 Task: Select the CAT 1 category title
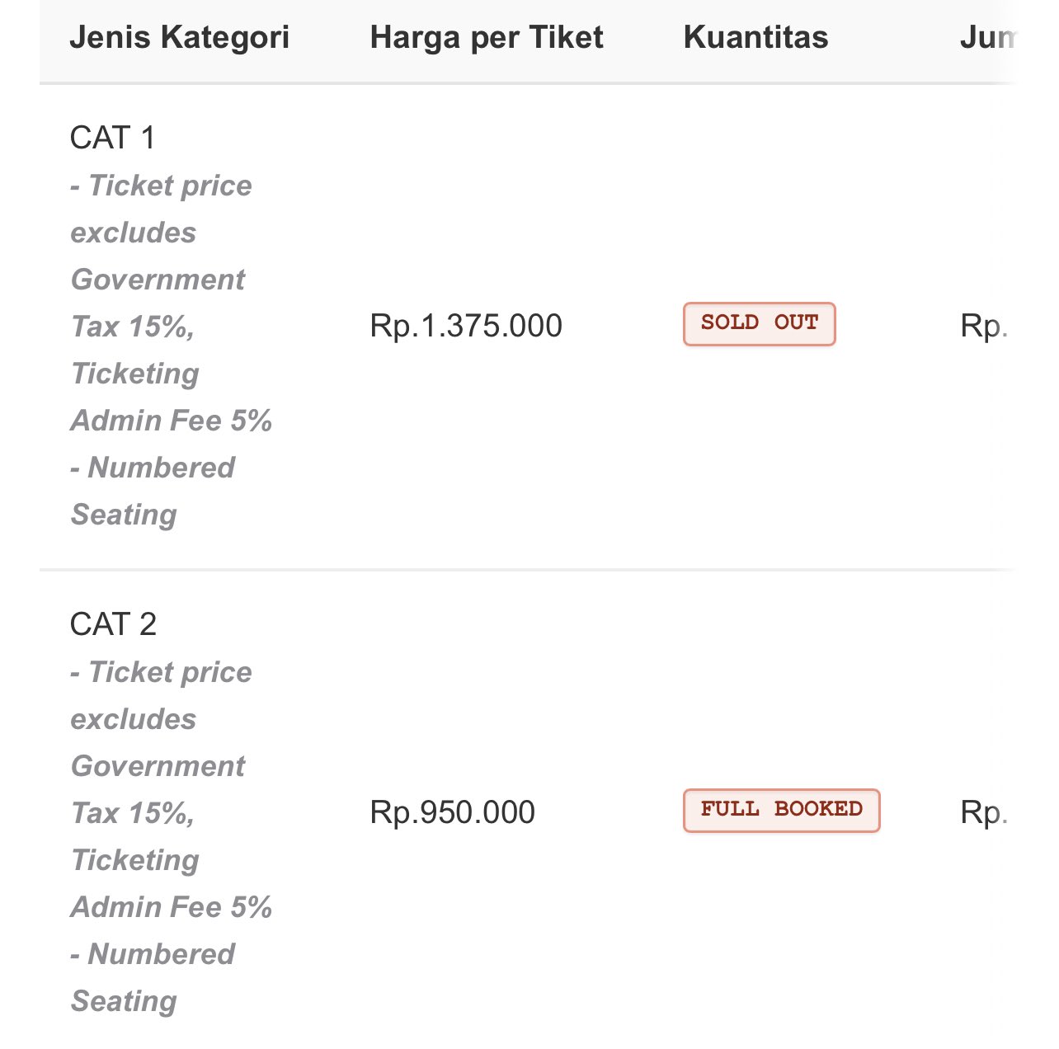click(x=113, y=138)
